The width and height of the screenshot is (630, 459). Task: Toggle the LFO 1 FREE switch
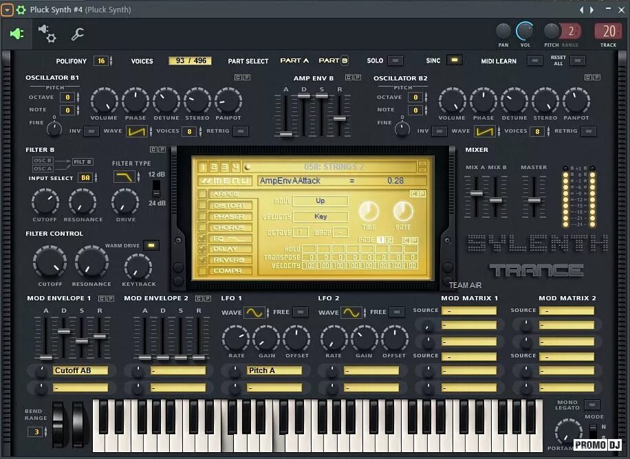click(x=301, y=312)
